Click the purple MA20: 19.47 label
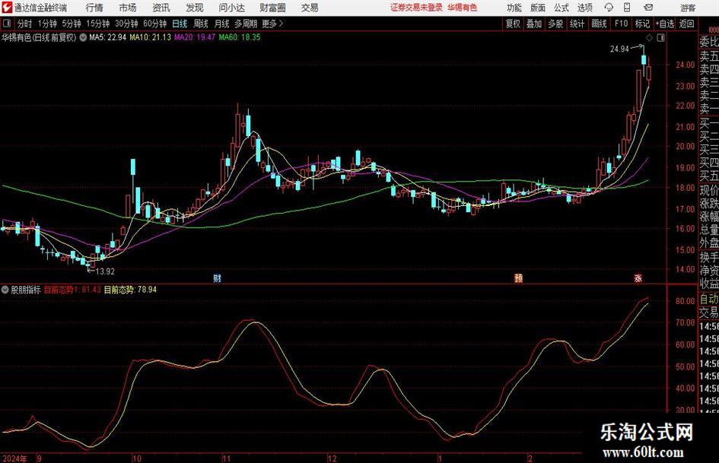 click(195, 37)
